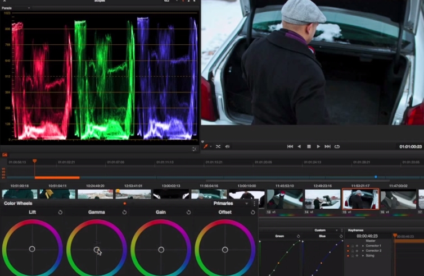Screen dimensions: 424x276
Task: Open the eyedropper tool options arrow
Action: [211, 147]
